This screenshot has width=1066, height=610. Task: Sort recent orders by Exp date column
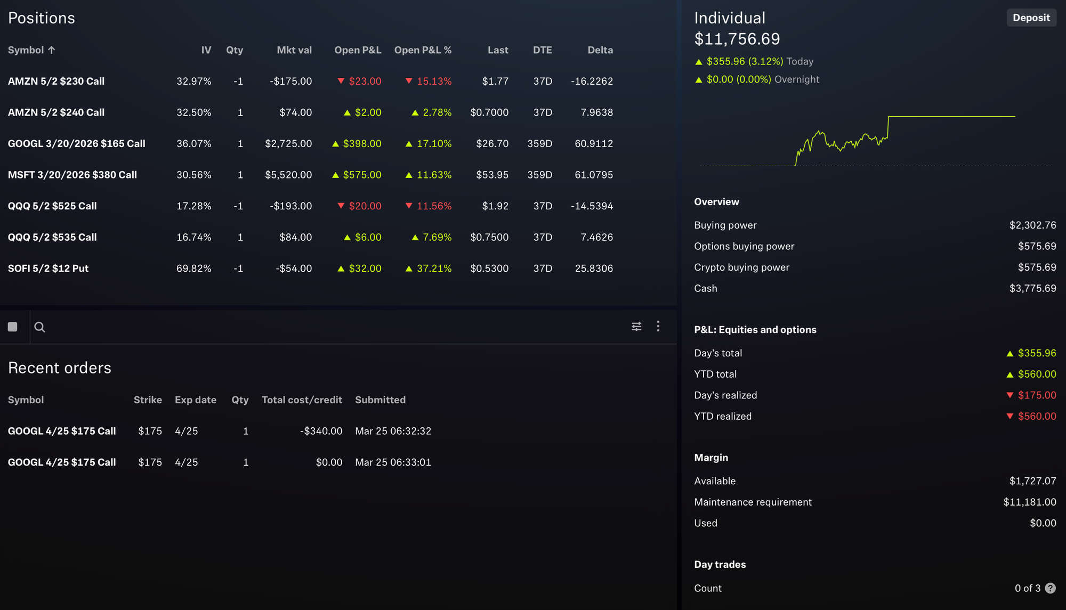196,400
